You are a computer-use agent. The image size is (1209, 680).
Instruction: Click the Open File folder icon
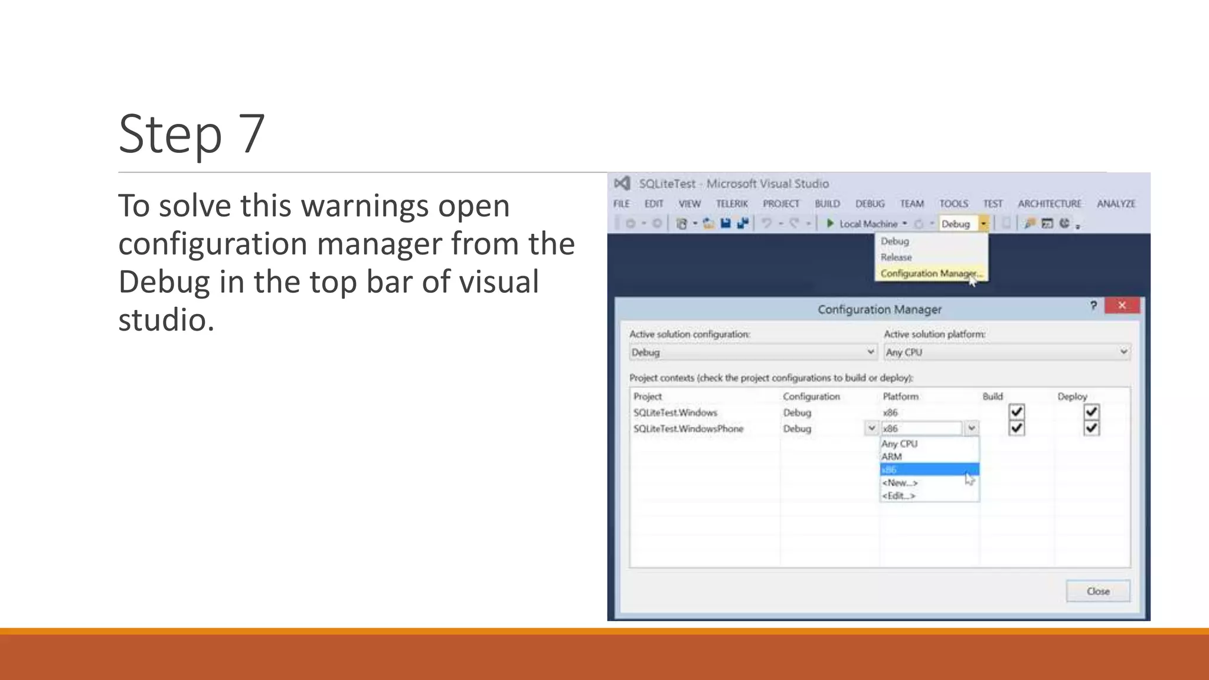coord(708,224)
